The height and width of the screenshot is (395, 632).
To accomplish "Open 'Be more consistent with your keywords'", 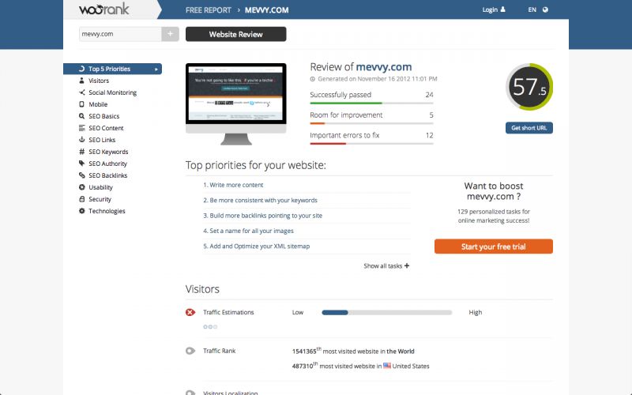I will [x=263, y=201].
